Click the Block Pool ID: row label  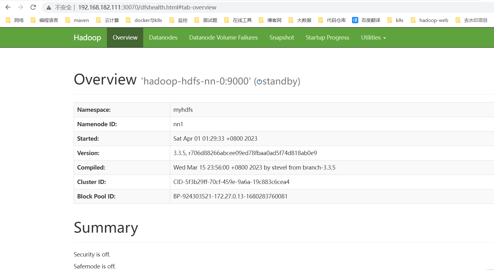[96, 196]
